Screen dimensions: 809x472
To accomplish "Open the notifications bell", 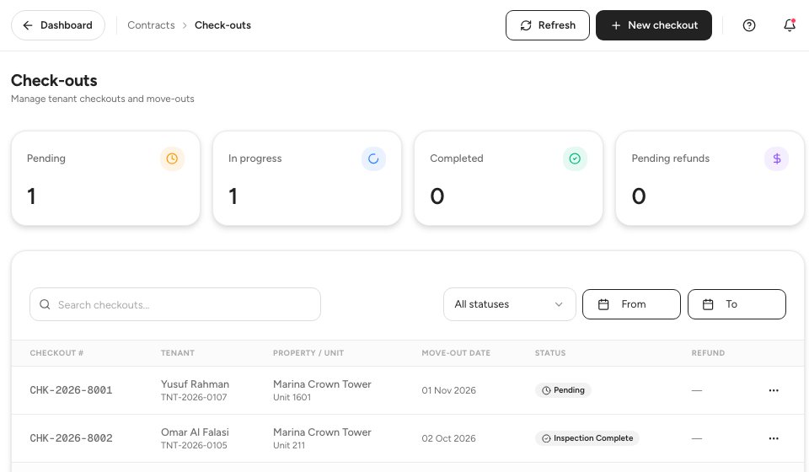I will tap(790, 25).
